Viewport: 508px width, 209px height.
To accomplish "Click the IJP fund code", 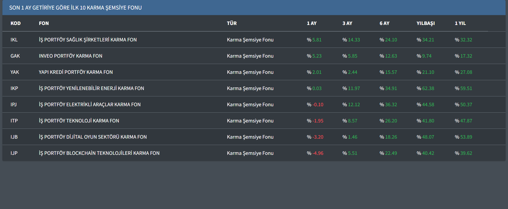I will coord(14,153).
